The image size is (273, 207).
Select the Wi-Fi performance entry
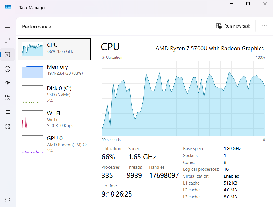click(54, 119)
